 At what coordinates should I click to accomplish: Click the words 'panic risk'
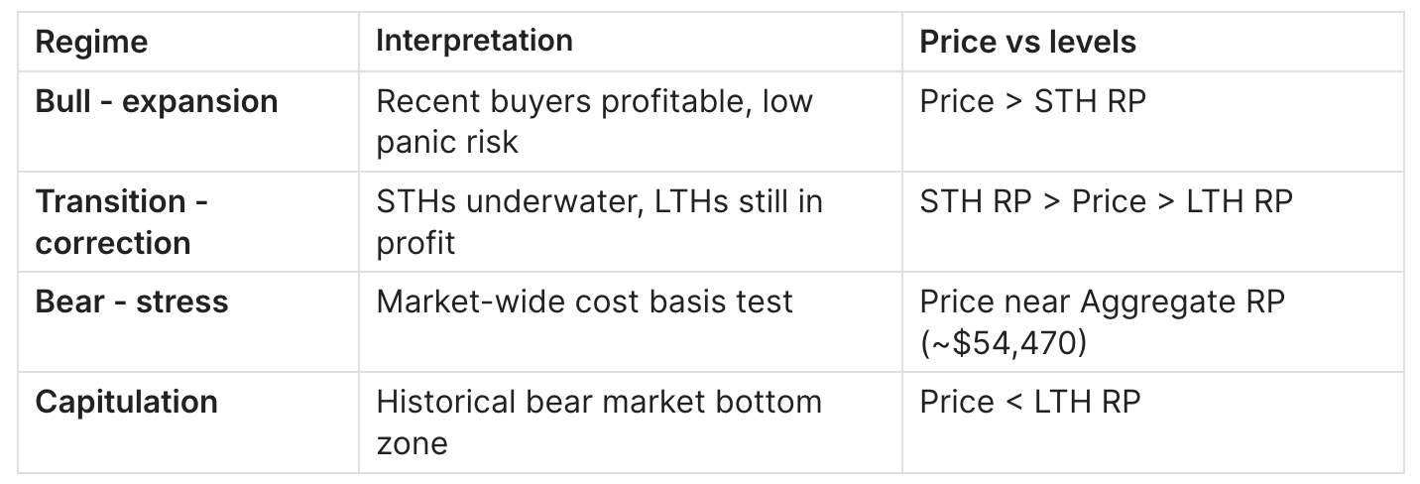tap(447, 143)
